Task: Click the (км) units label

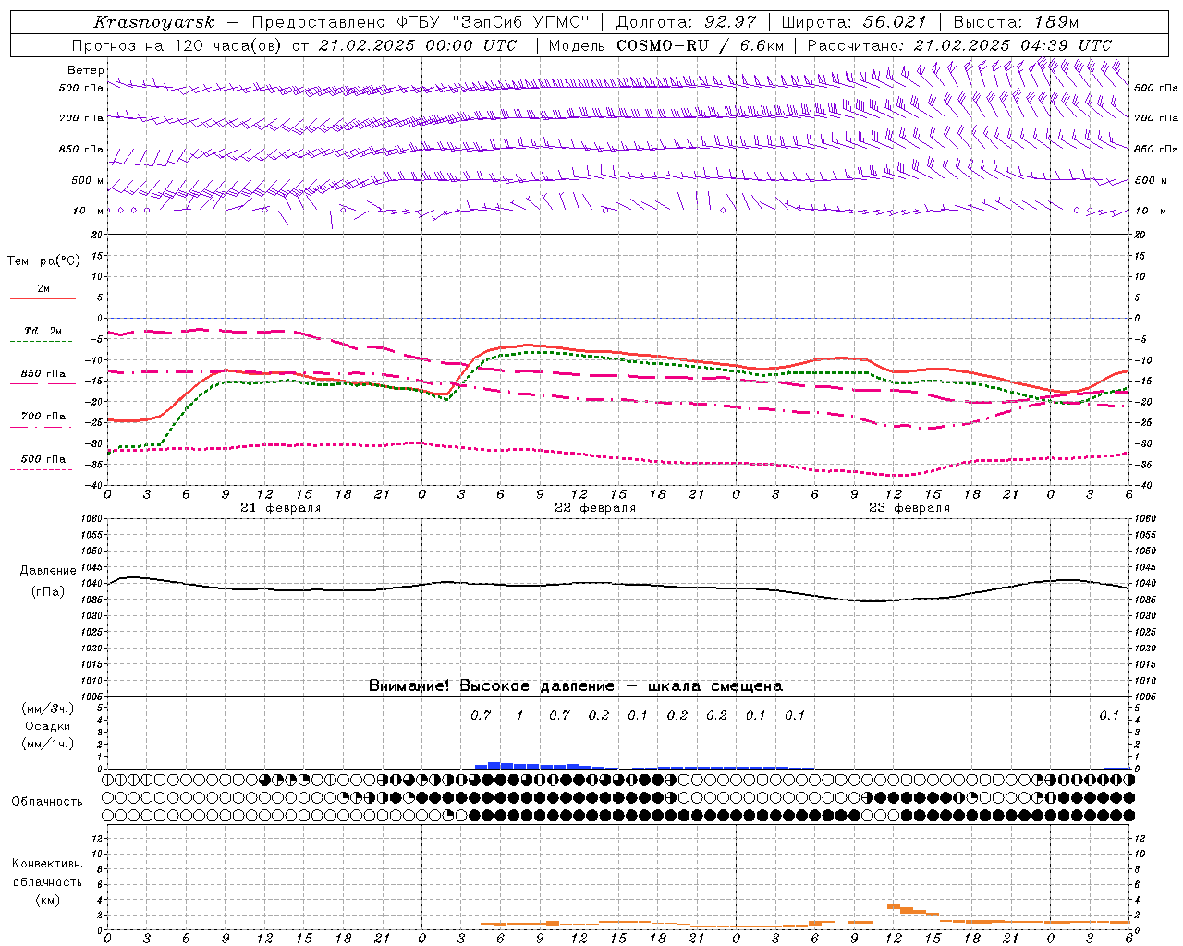Action: pos(48,900)
